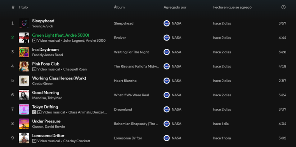Open Sleepyhead song title

[x=43, y=21]
